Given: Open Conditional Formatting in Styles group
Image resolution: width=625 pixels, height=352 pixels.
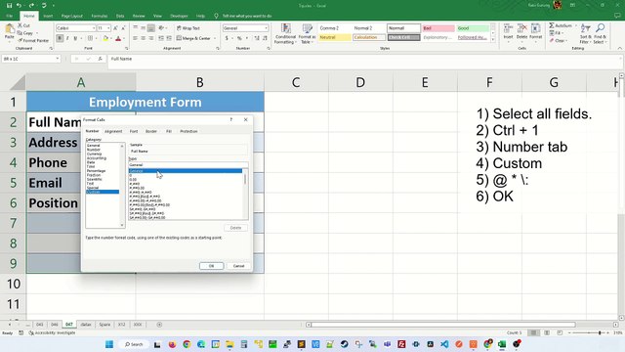Looking at the screenshot, I should tap(285, 33).
